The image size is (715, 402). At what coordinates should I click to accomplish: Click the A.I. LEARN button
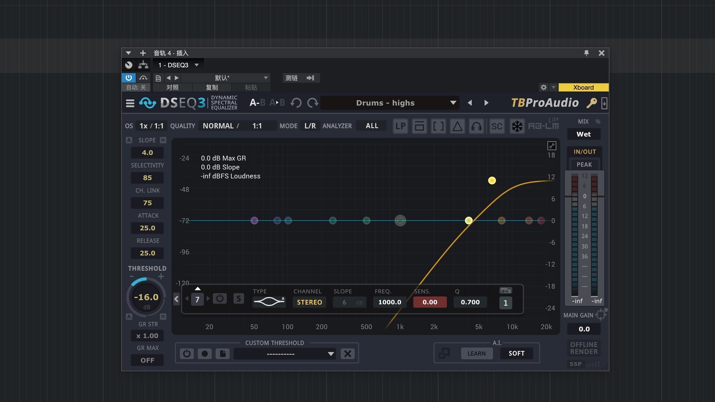coord(477,354)
